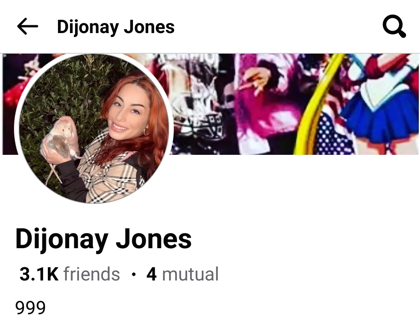
Task: Click the Dijonay Jones title in header bar
Action: pyautogui.click(x=116, y=27)
